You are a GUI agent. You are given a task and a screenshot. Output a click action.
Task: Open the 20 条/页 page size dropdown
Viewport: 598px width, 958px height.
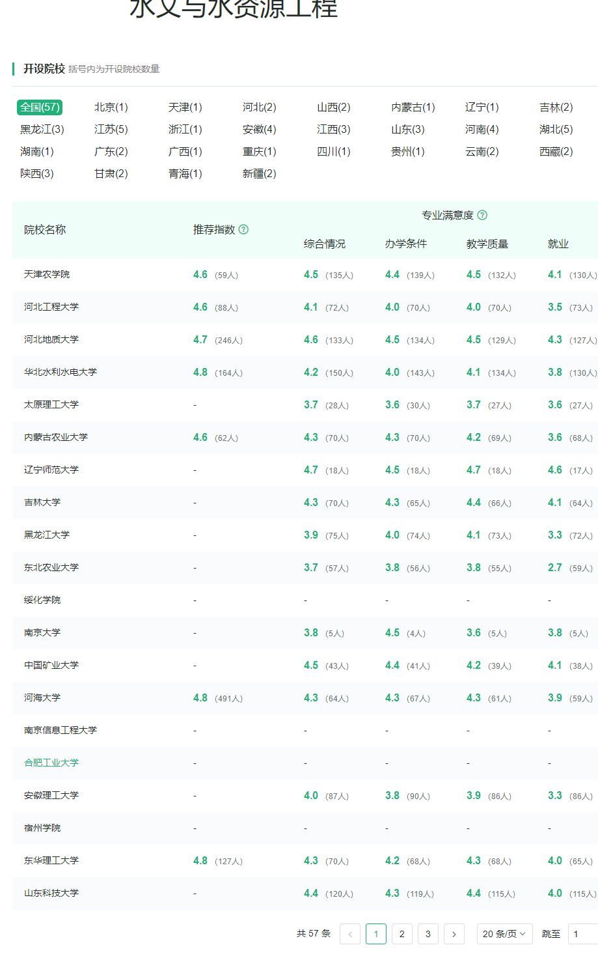pyautogui.click(x=505, y=934)
